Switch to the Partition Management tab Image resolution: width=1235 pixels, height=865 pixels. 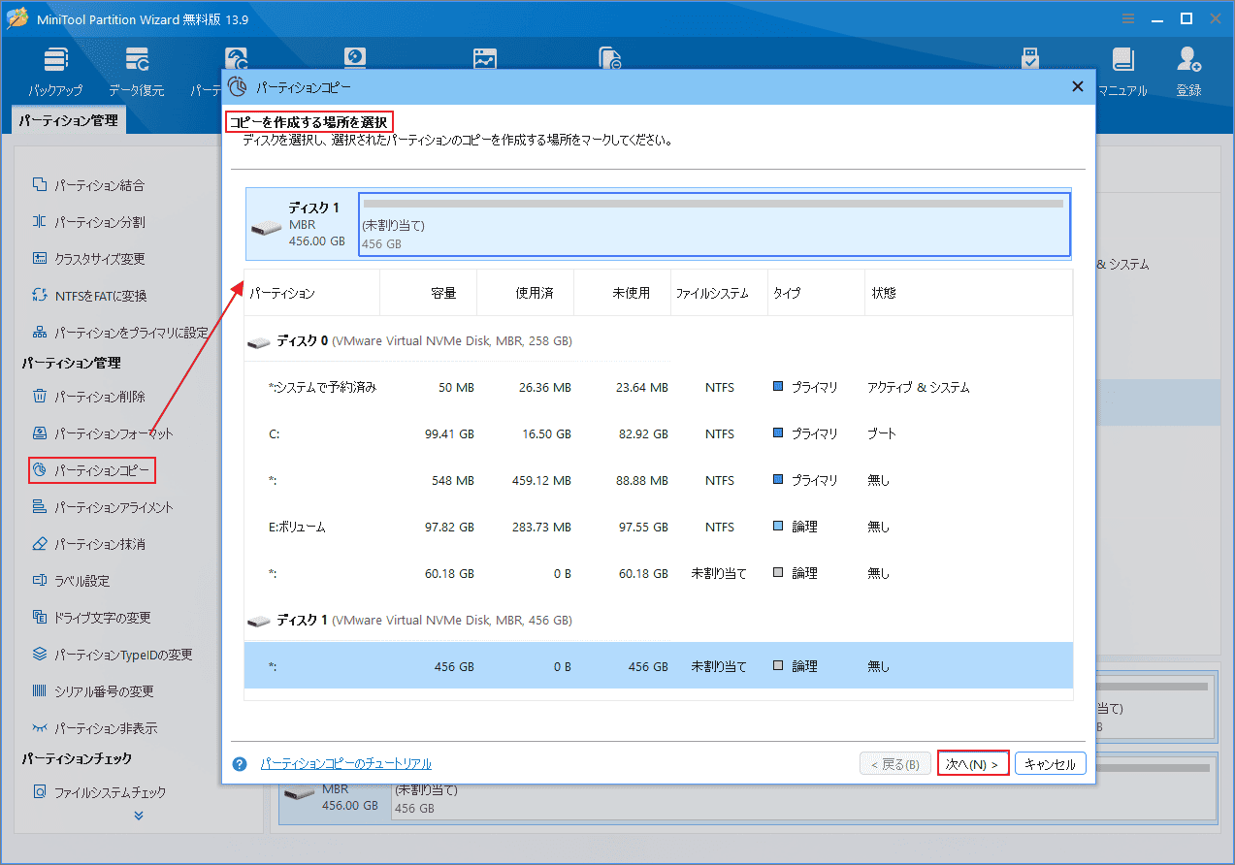[68, 121]
